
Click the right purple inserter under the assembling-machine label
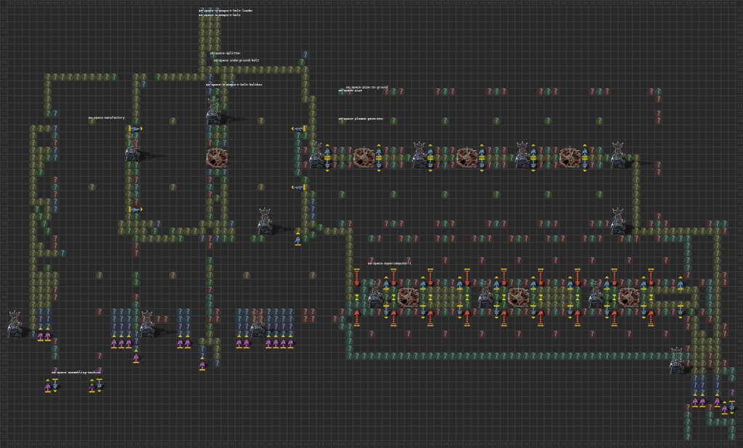point(92,386)
